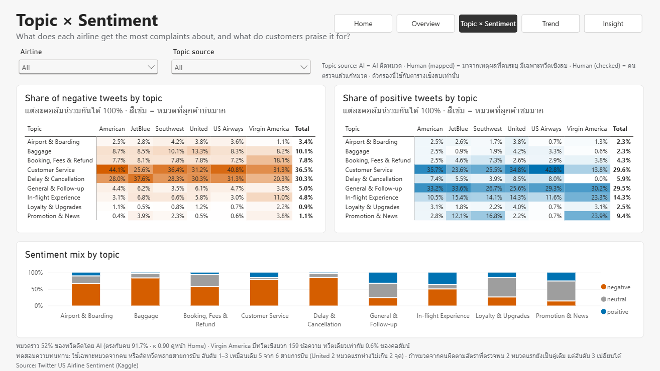
Task: Select the Topic × Sentiment navigation button
Action: pos(488,24)
